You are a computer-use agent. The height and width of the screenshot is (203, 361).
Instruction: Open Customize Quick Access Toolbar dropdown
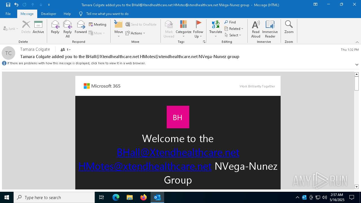[x=49, y=5]
